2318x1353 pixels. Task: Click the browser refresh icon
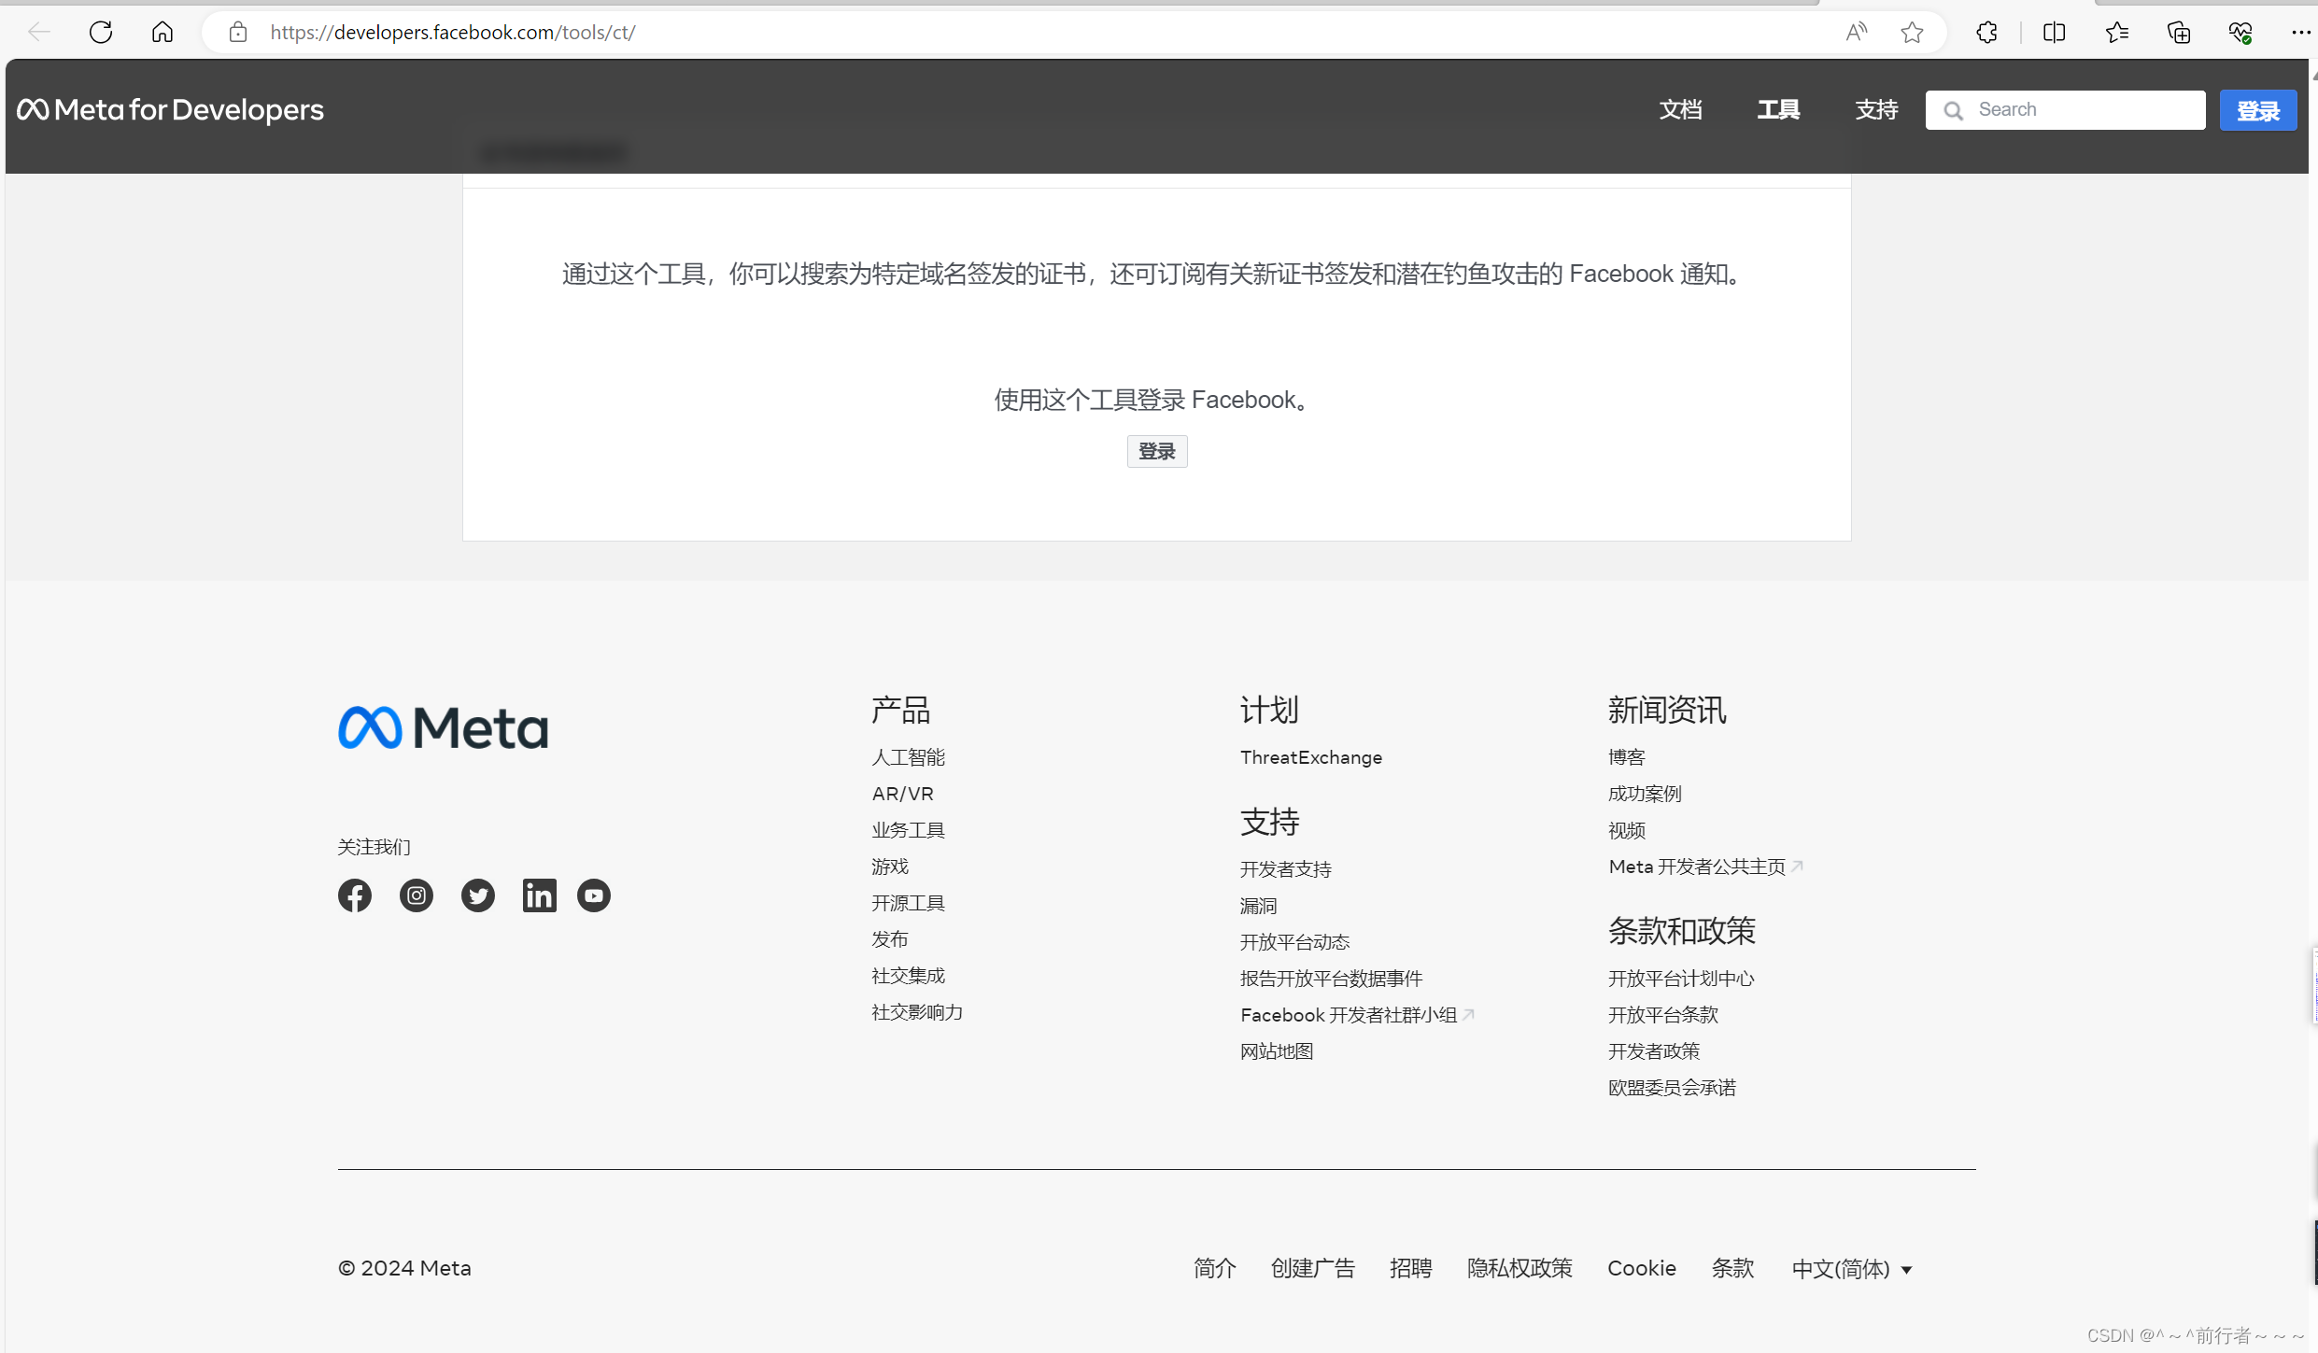tap(101, 32)
